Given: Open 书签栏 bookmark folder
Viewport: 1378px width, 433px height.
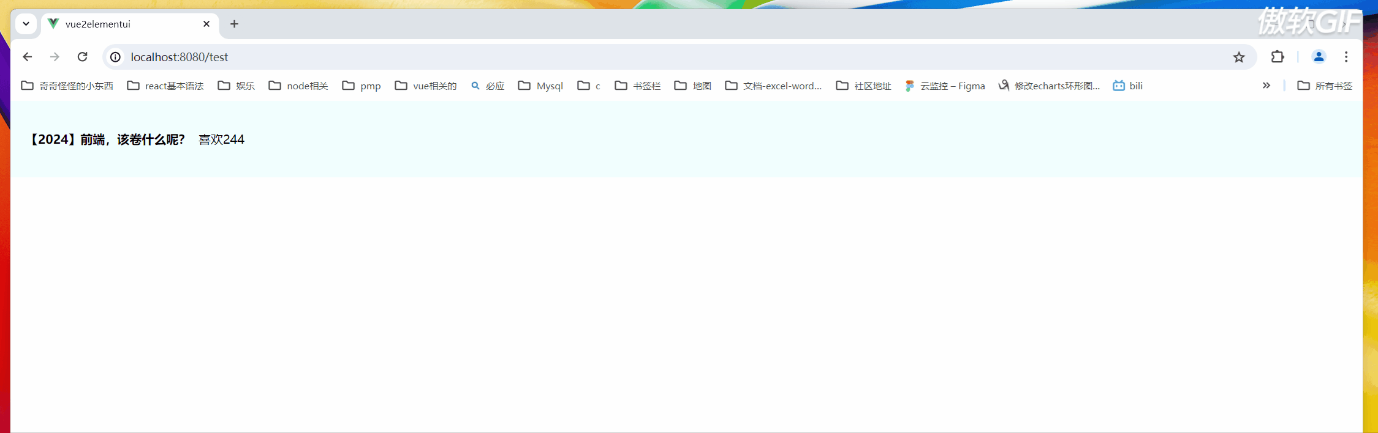Looking at the screenshot, I should (x=638, y=86).
